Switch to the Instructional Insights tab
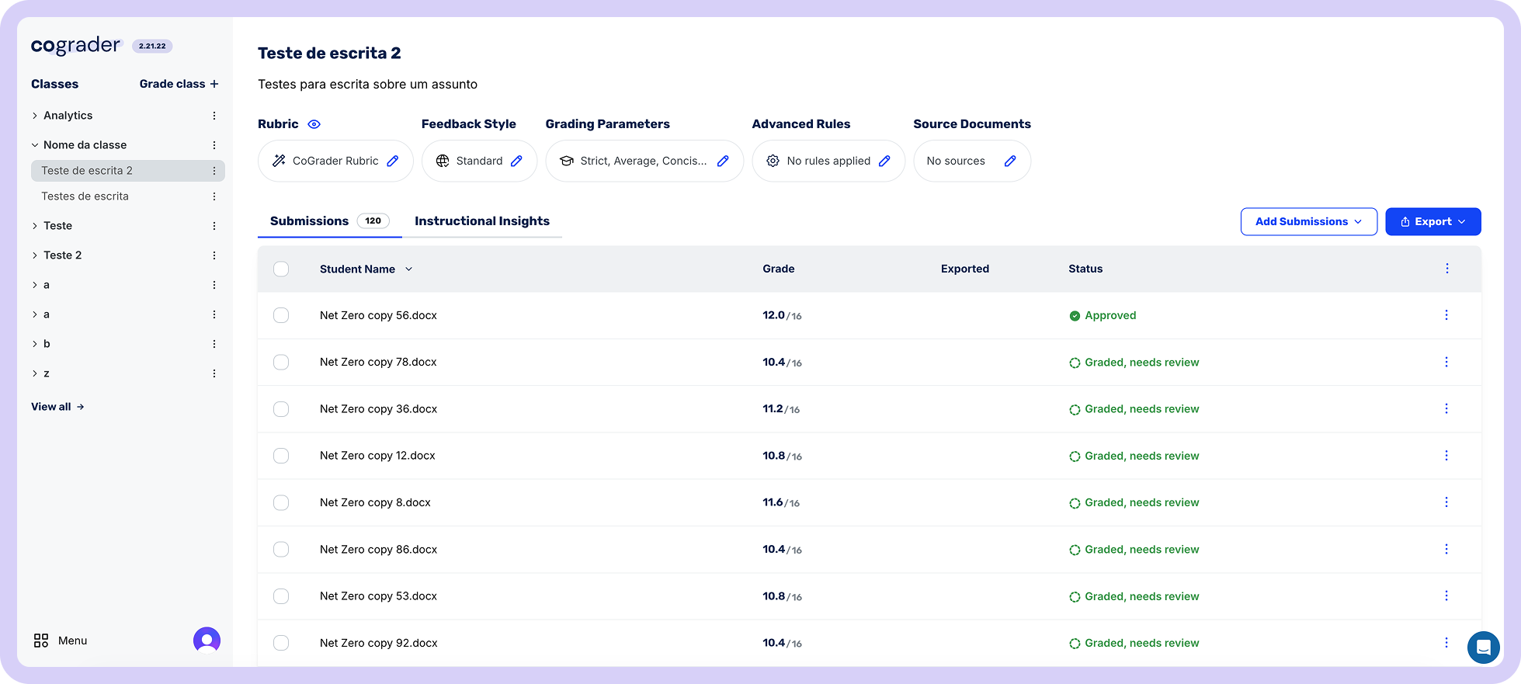The width and height of the screenshot is (1521, 684). click(481, 221)
